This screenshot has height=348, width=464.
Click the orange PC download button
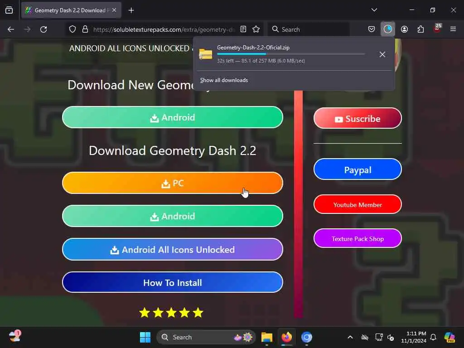[173, 183]
